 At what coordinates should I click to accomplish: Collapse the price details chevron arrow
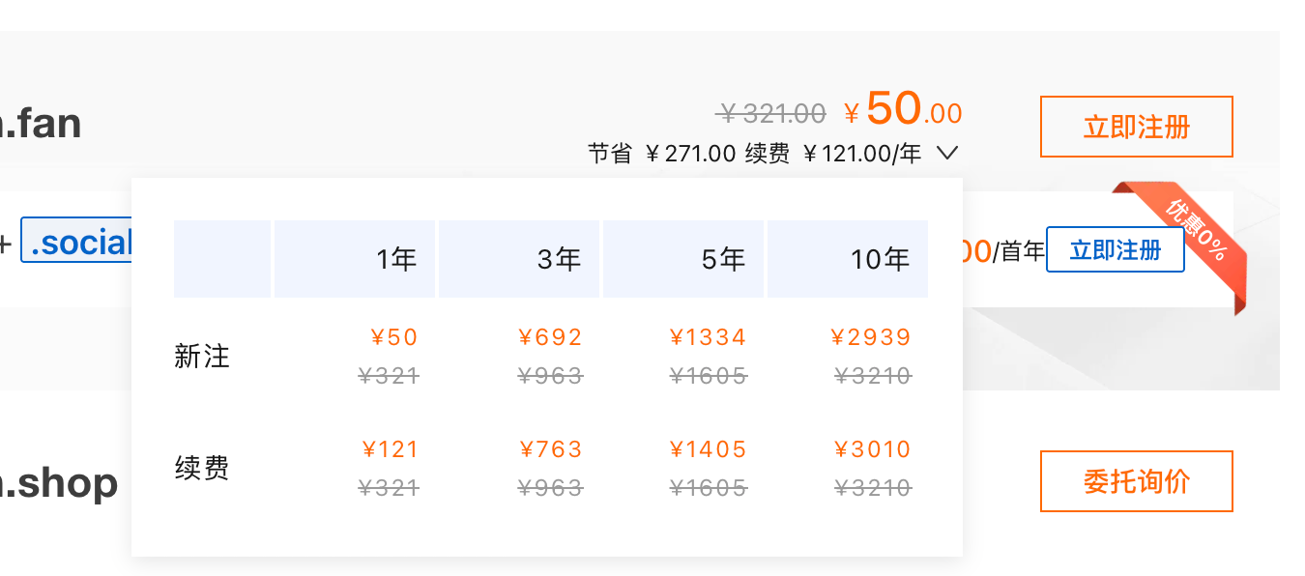pos(947,153)
